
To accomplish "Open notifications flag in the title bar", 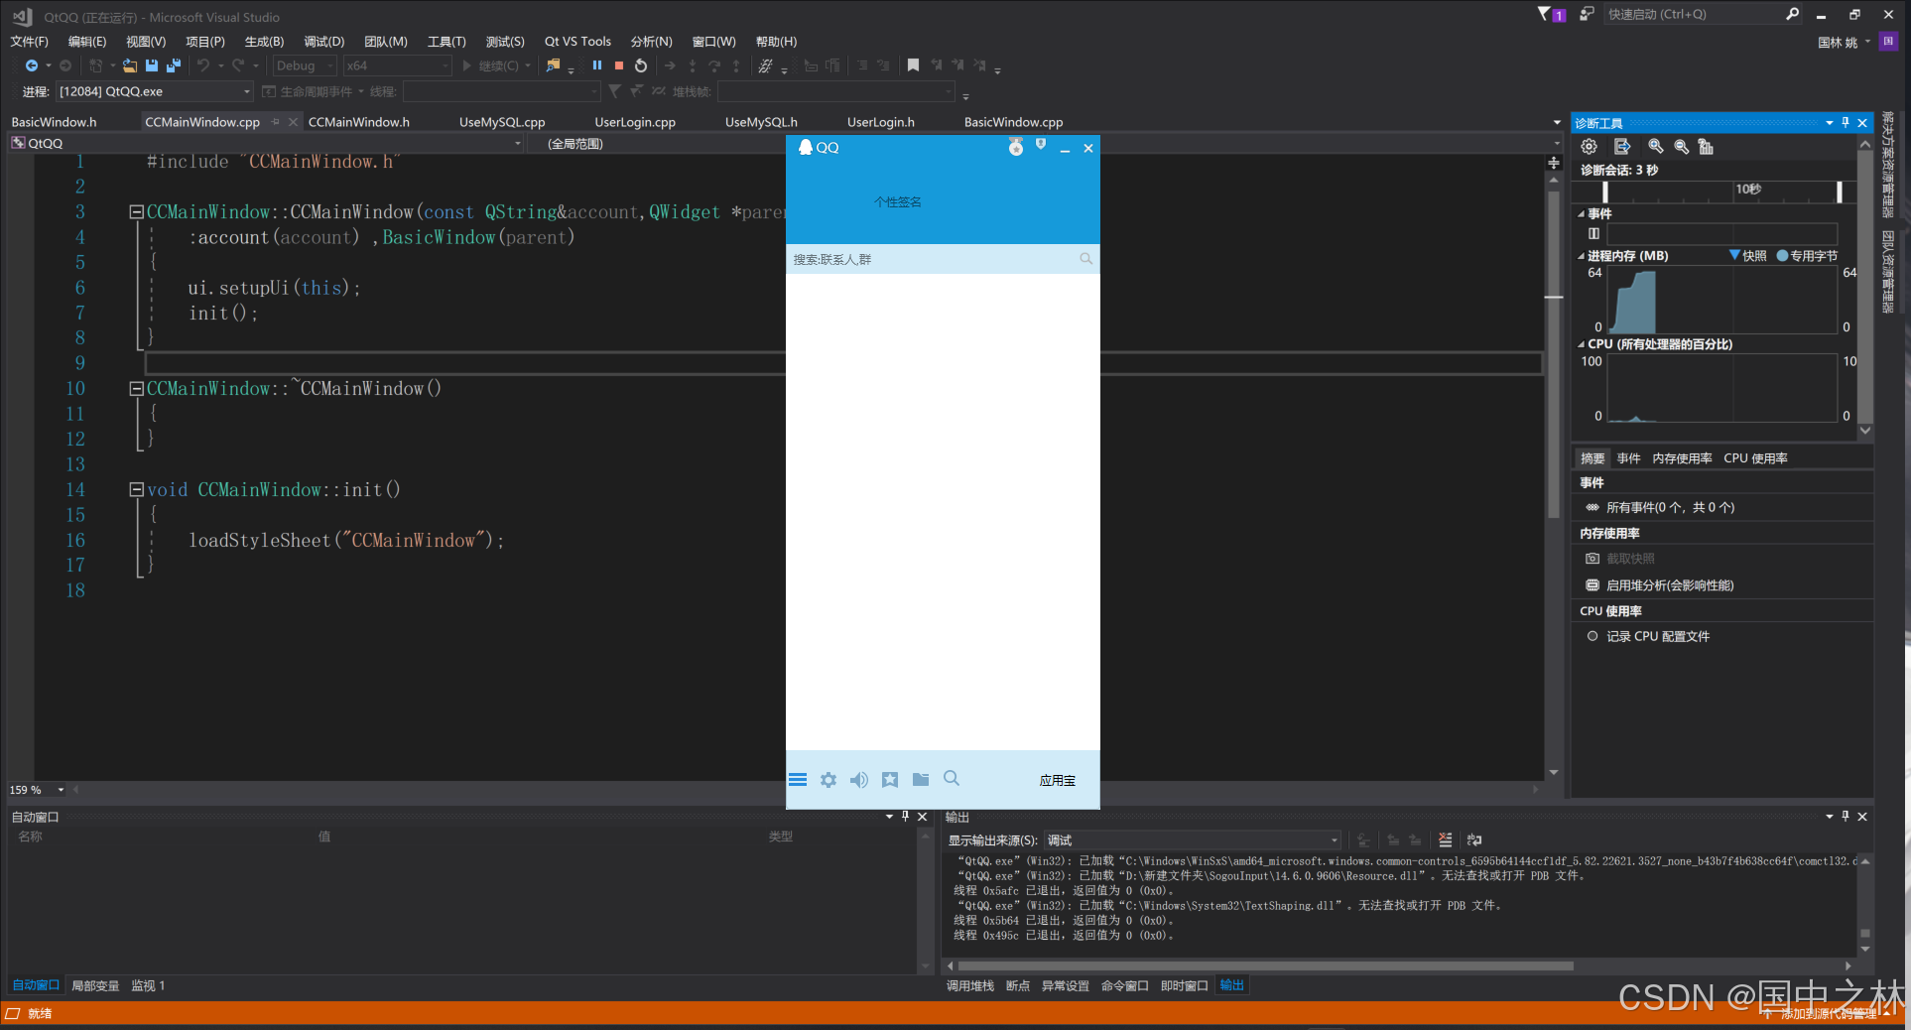I will coord(1551,14).
